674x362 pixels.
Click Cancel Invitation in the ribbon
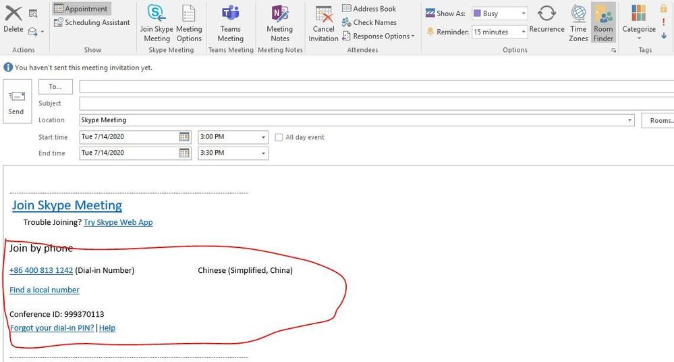(323, 23)
